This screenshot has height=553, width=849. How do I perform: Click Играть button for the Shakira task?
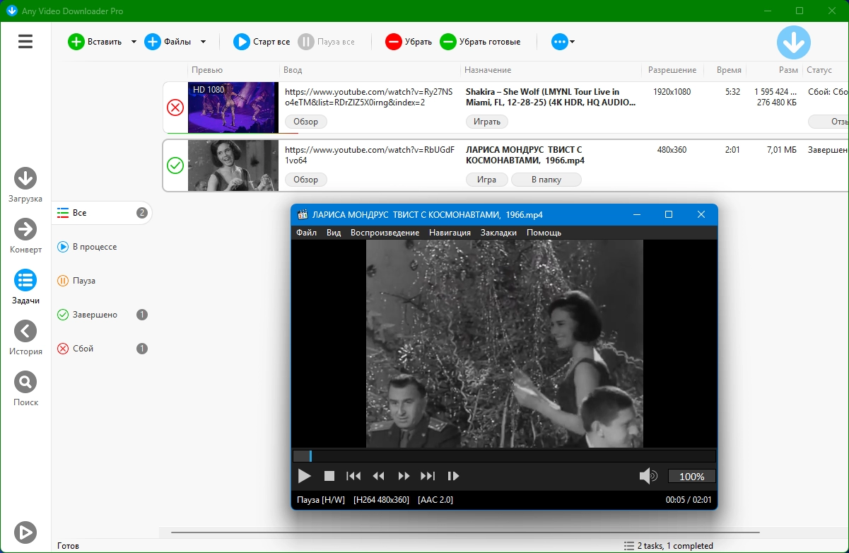[x=487, y=122]
